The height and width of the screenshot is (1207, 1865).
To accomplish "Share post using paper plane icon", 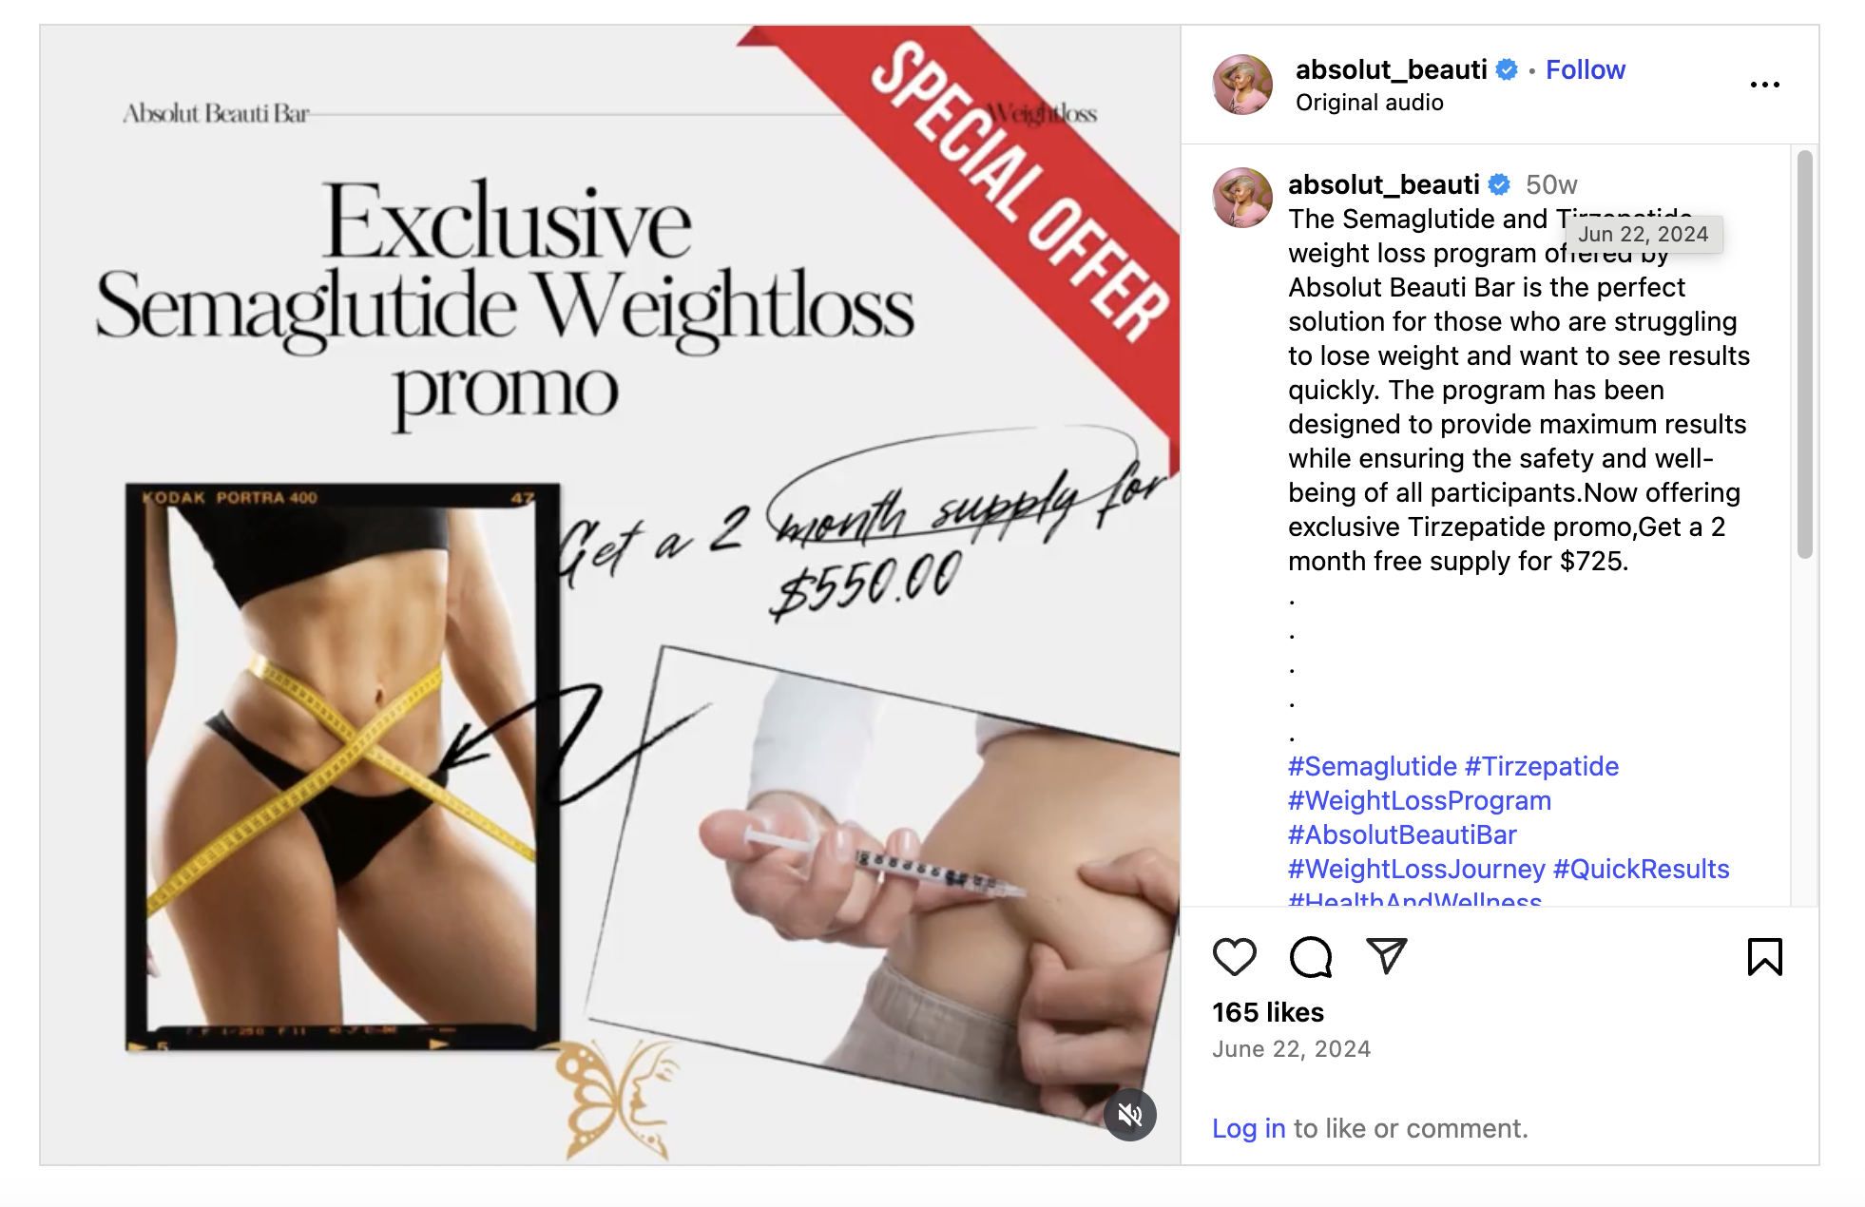I will [x=1386, y=955].
